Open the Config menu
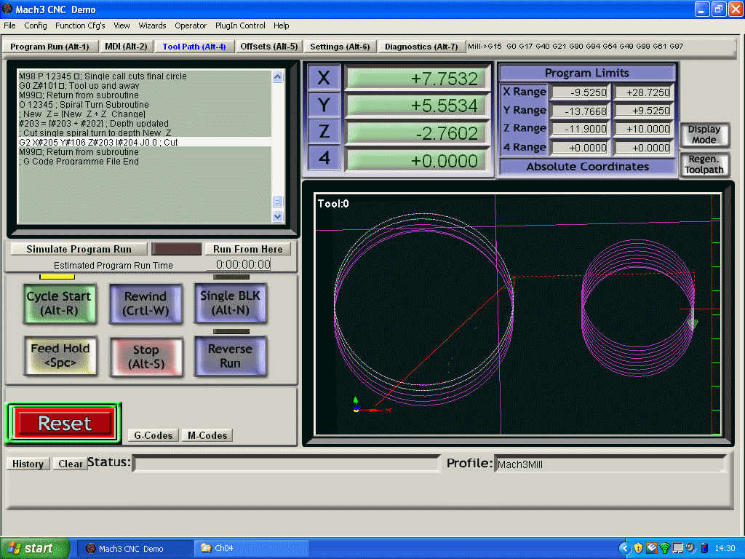The height and width of the screenshot is (559, 745). coord(36,25)
